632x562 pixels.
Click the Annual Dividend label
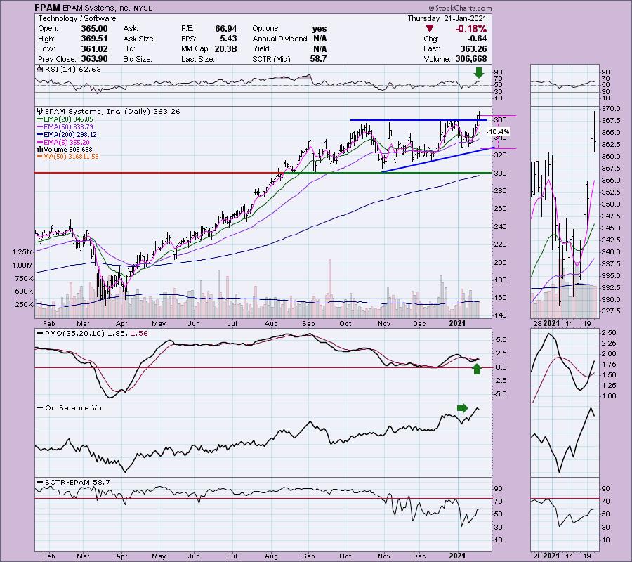280,39
